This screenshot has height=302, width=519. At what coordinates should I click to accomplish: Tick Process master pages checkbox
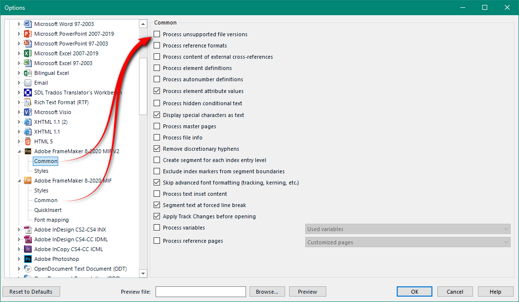click(157, 126)
